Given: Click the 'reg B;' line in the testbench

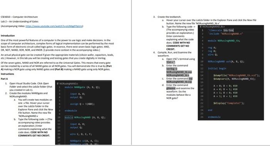Looking at the screenshot, I should coord(212,51).
